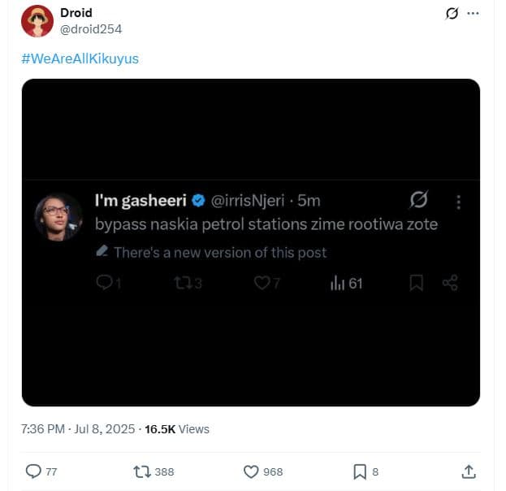Click the embedded post's reply bubble icon
Image resolution: width=506 pixels, height=491 pixels.
[x=104, y=283]
